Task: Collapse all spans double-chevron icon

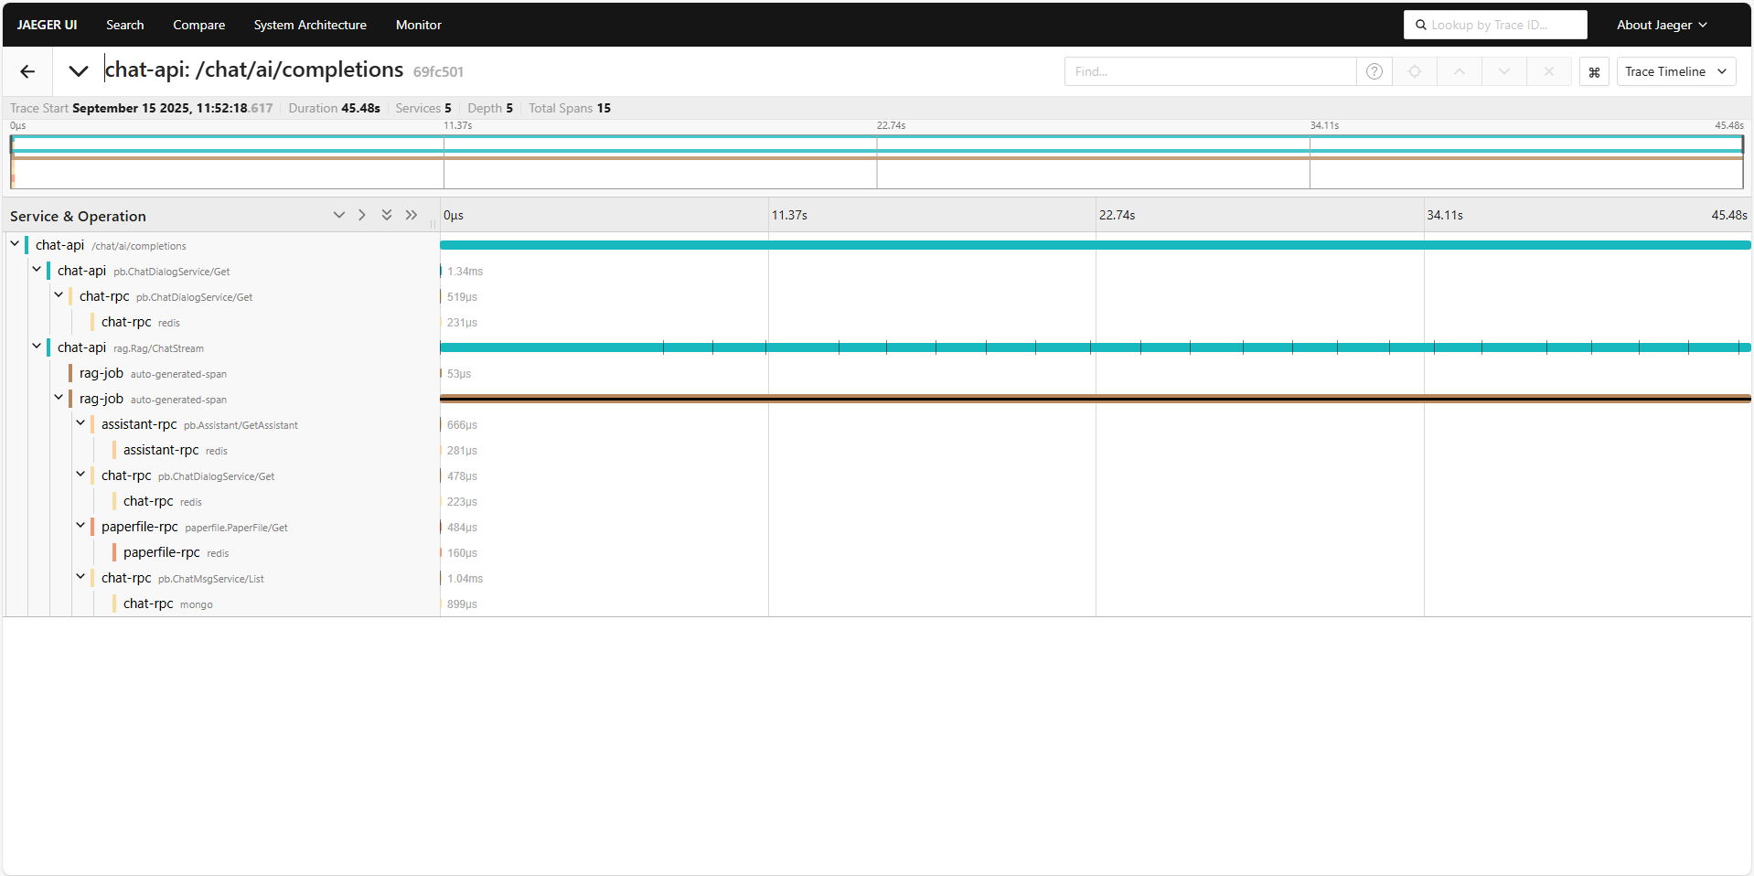Action: click(x=412, y=215)
